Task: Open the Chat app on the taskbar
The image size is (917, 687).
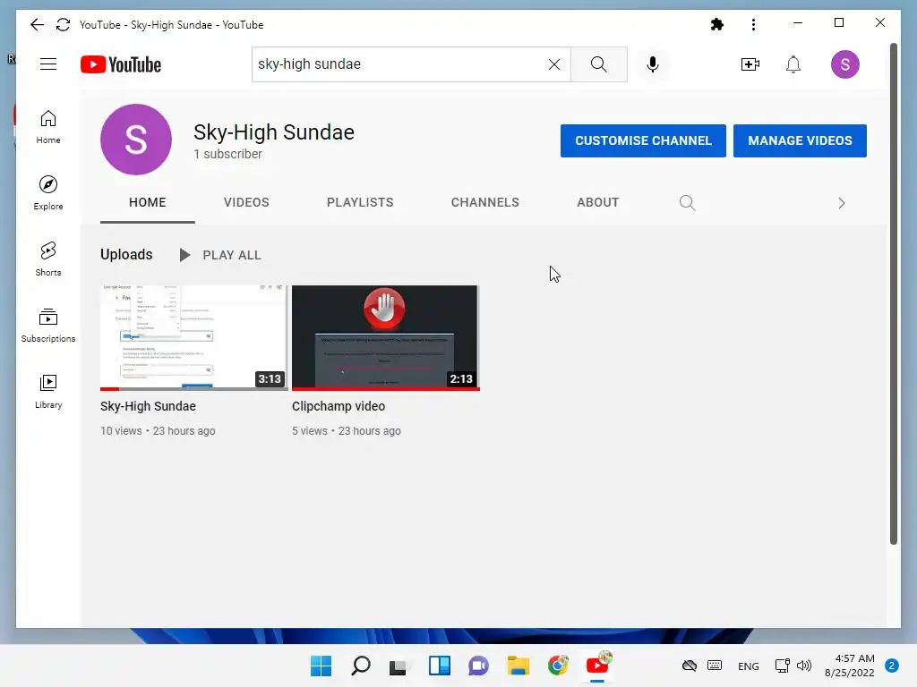Action: 478,666
